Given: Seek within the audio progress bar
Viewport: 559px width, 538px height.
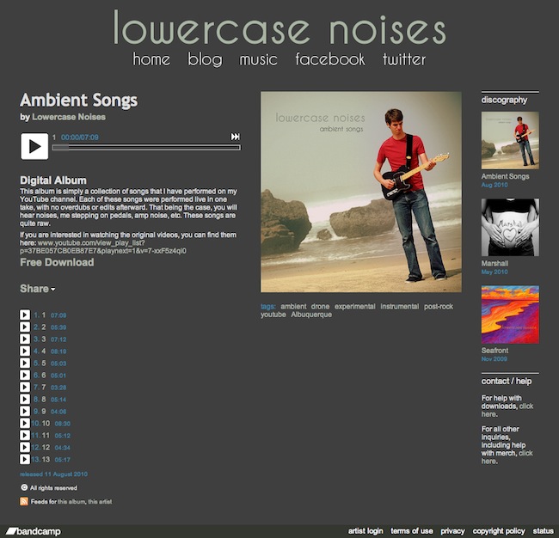Looking at the screenshot, I should point(146,148).
